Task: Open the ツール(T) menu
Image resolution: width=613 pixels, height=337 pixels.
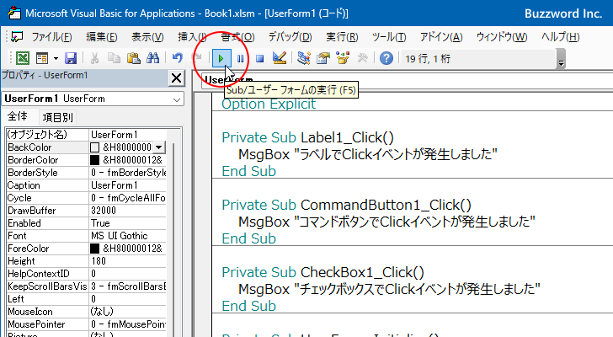Action: pos(389,37)
